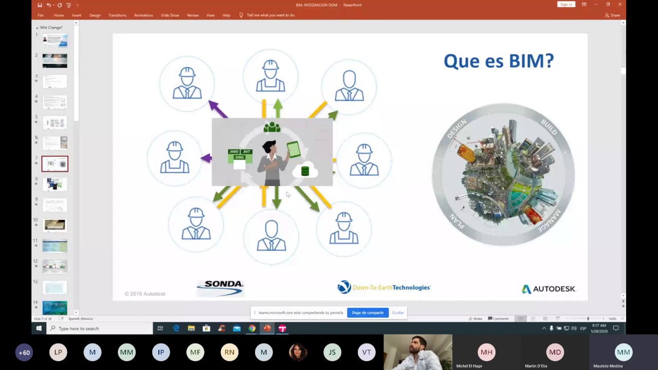Open the Comments pane
Screen dimensions: 658x370
498,319
